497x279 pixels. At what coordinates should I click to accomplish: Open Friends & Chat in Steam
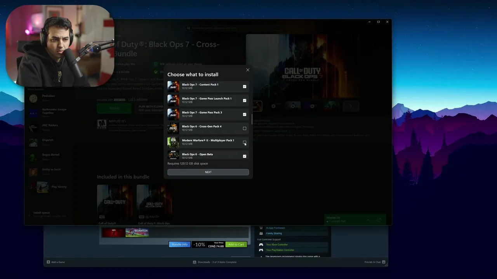pos(373,262)
